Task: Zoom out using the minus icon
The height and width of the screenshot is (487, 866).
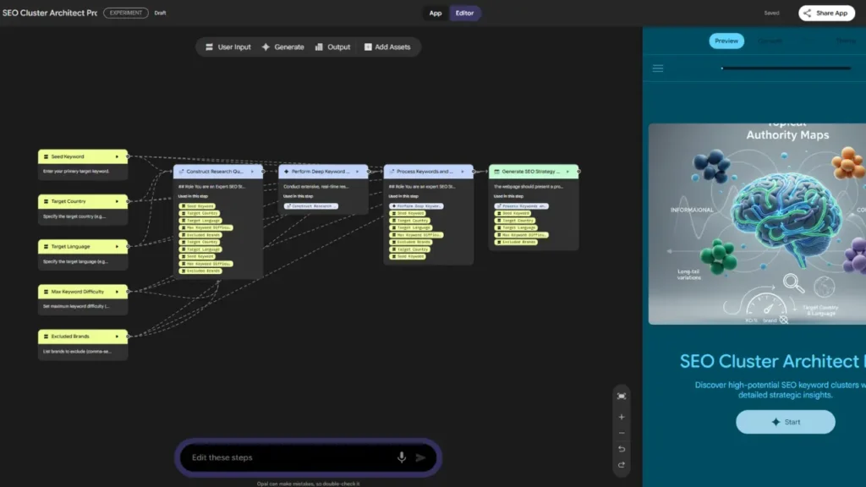Action: click(x=621, y=433)
